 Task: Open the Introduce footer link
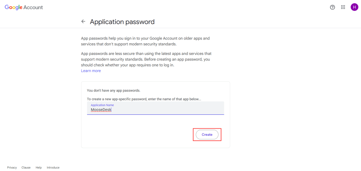[x=53, y=167]
